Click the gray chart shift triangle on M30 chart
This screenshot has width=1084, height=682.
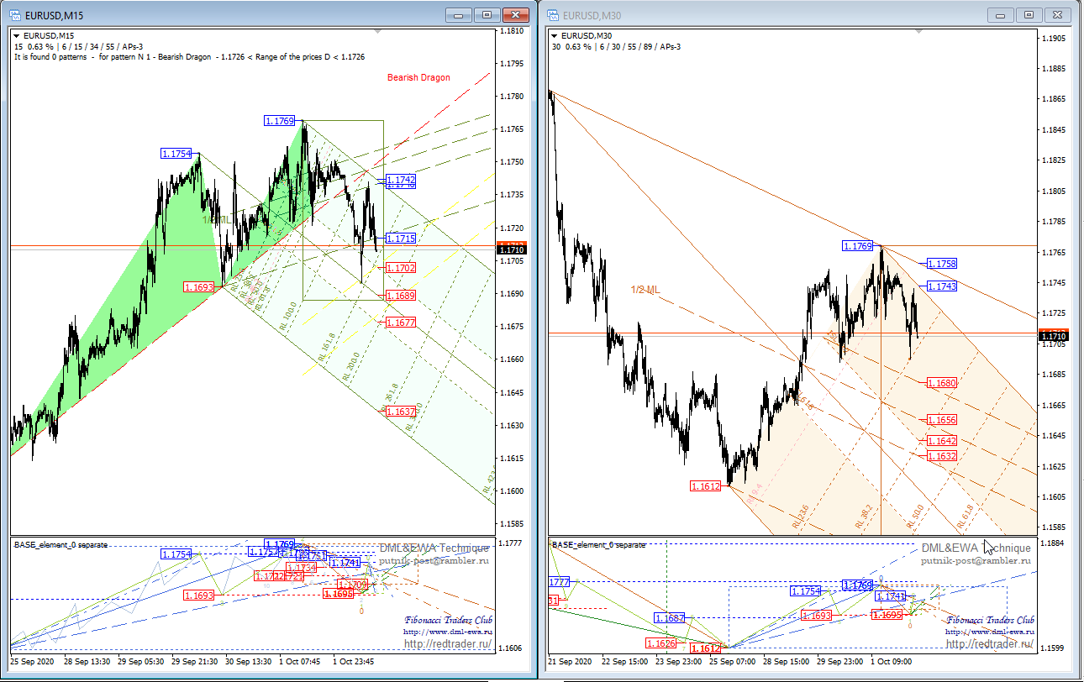click(x=915, y=31)
